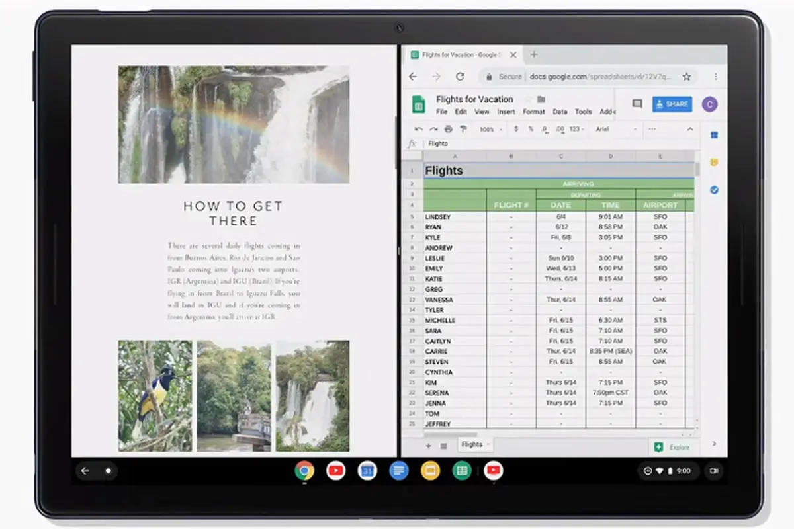Screen dimensions: 794x529
Task: Select the Paint format tool
Action: 463,129
